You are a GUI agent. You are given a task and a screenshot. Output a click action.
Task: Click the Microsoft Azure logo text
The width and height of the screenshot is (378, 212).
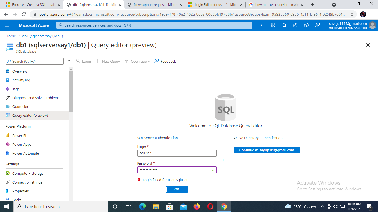point(34,25)
